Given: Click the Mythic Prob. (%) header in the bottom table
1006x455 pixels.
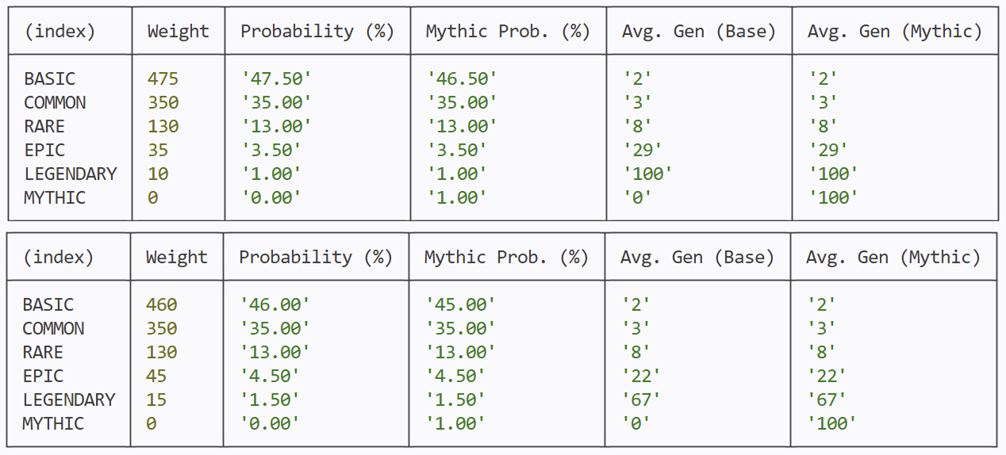Looking at the screenshot, I should [x=506, y=258].
